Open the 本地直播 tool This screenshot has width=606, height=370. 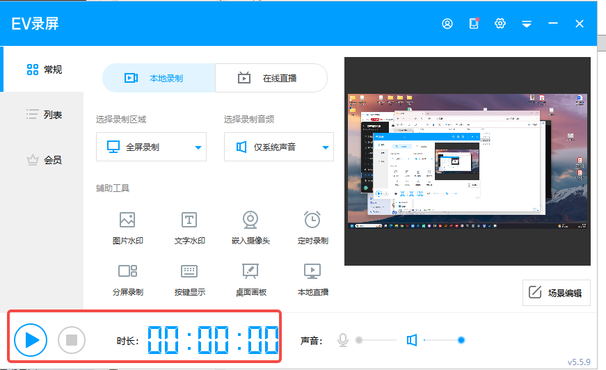coord(312,280)
